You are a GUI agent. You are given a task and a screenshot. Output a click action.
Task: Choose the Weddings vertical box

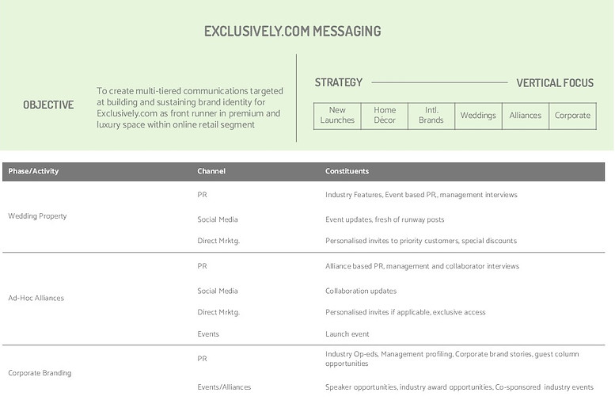[478, 116]
